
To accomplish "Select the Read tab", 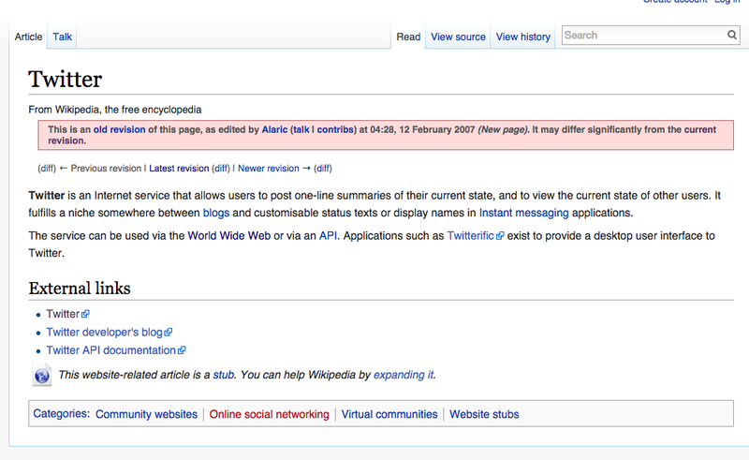I will pyautogui.click(x=408, y=37).
